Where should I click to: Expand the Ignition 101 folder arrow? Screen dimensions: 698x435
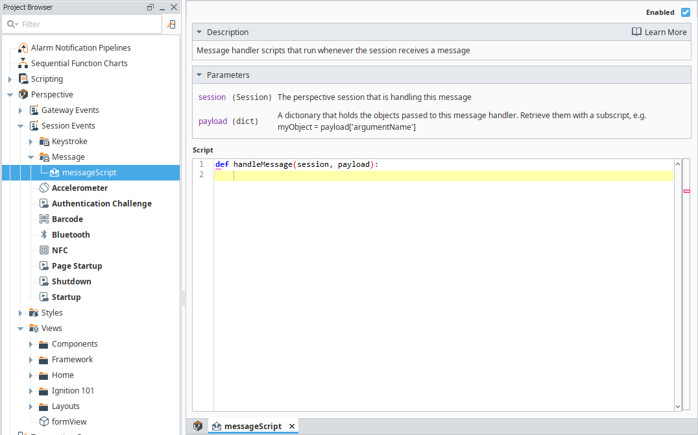(x=30, y=391)
